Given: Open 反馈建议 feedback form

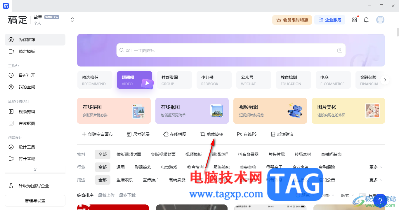Looking at the screenshot, I should tap(282, 134).
